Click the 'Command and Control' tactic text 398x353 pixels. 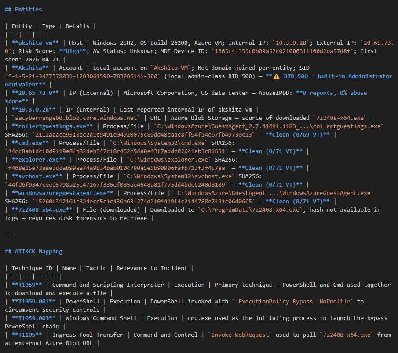pyautogui.click(x=165, y=335)
